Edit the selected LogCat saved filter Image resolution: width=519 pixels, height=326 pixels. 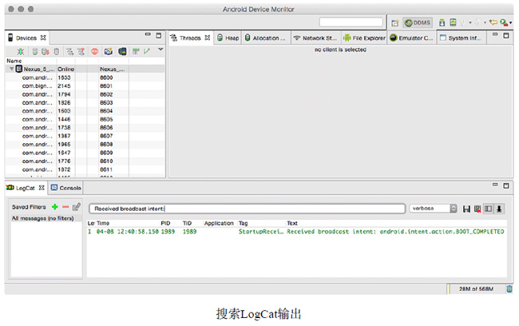[x=77, y=207]
